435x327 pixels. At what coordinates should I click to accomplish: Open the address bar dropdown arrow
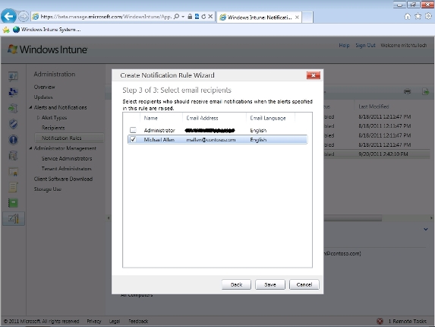(x=183, y=17)
